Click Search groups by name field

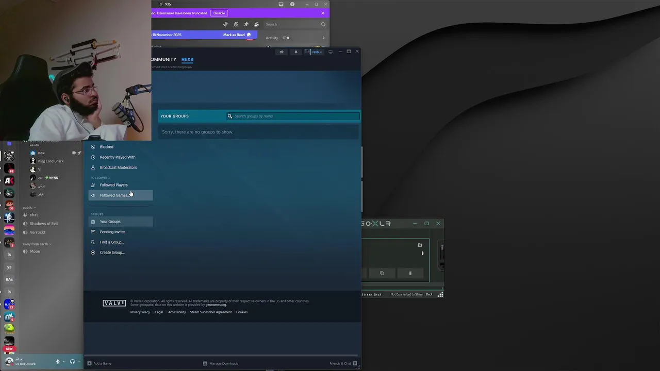pos(293,116)
